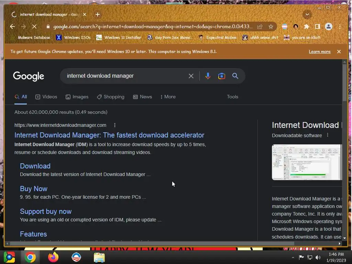
Task: Open Chrome three-dot menu
Action: tap(340, 26)
